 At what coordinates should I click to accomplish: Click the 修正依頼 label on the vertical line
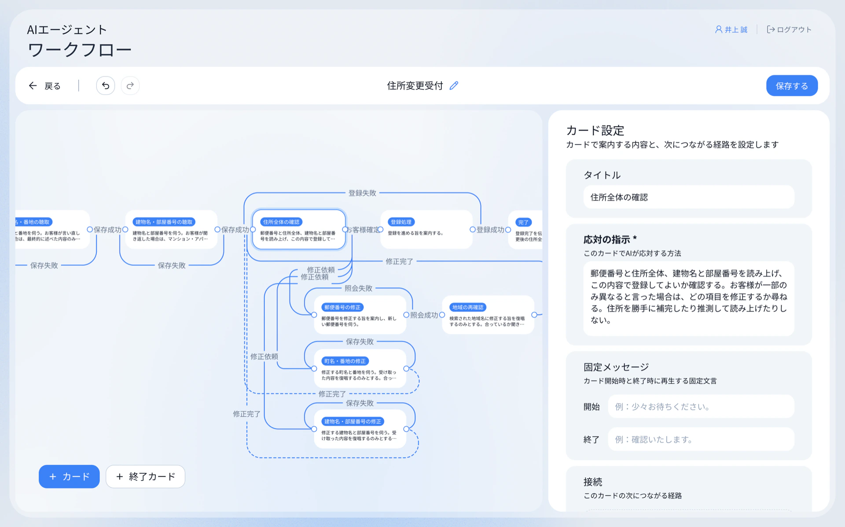tap(264, 356)
